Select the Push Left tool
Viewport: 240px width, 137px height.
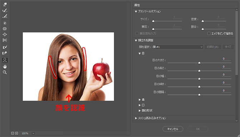coord(5,40)
